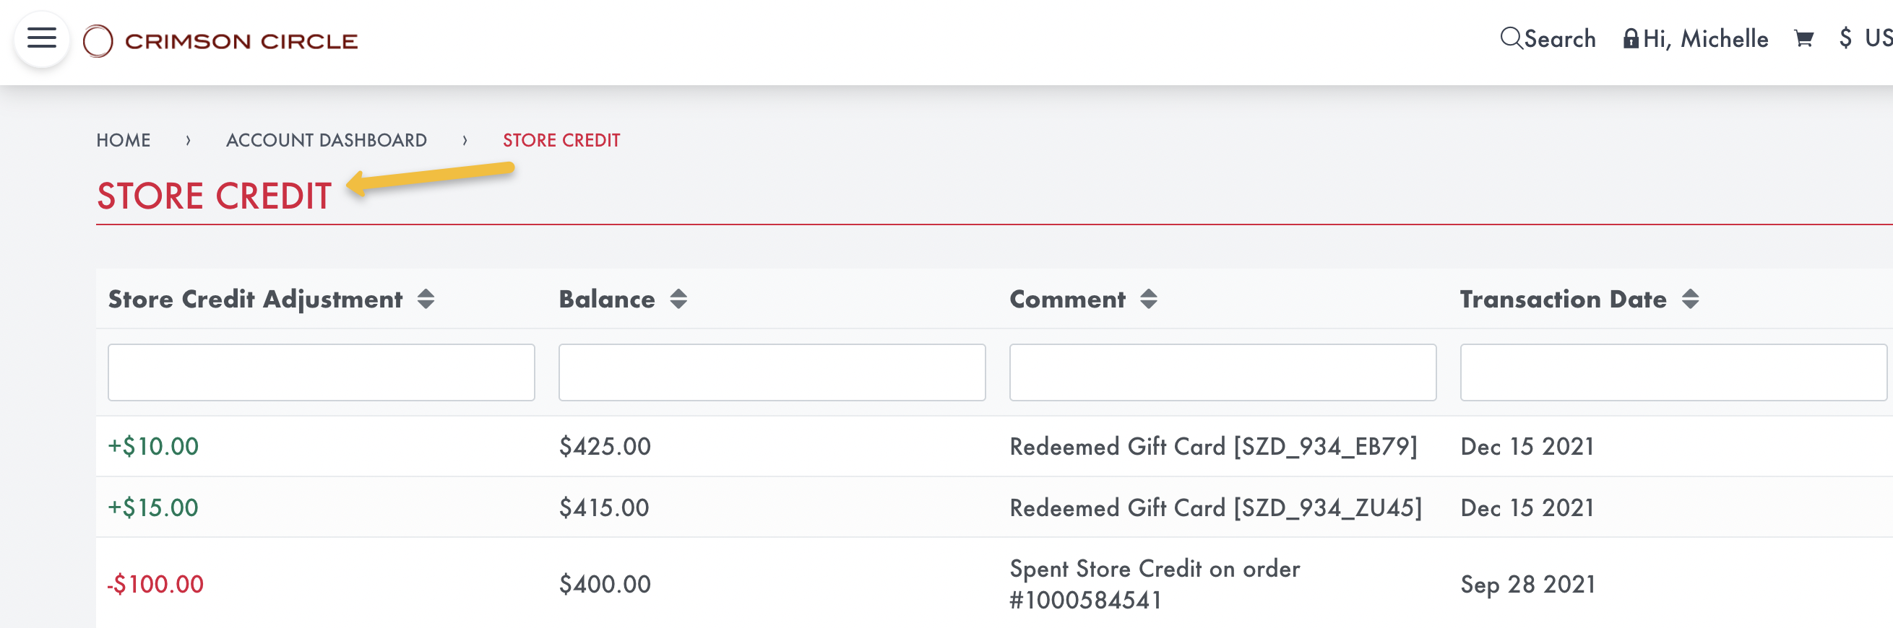Navigate to ACCOUNT DASHBOARD breadcrumb
1893x628 pixels.
click(x=327, y=139)
